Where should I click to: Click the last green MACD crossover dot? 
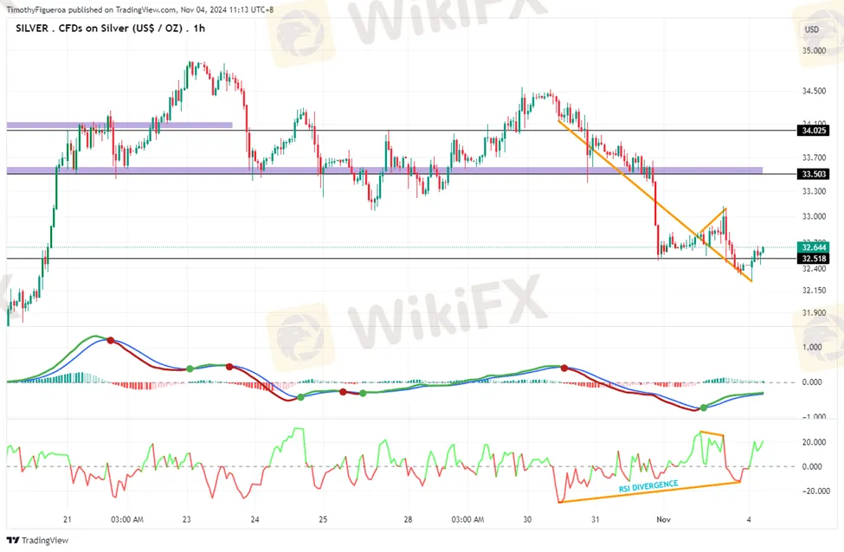pyautogui.click(x=704, y=408)
